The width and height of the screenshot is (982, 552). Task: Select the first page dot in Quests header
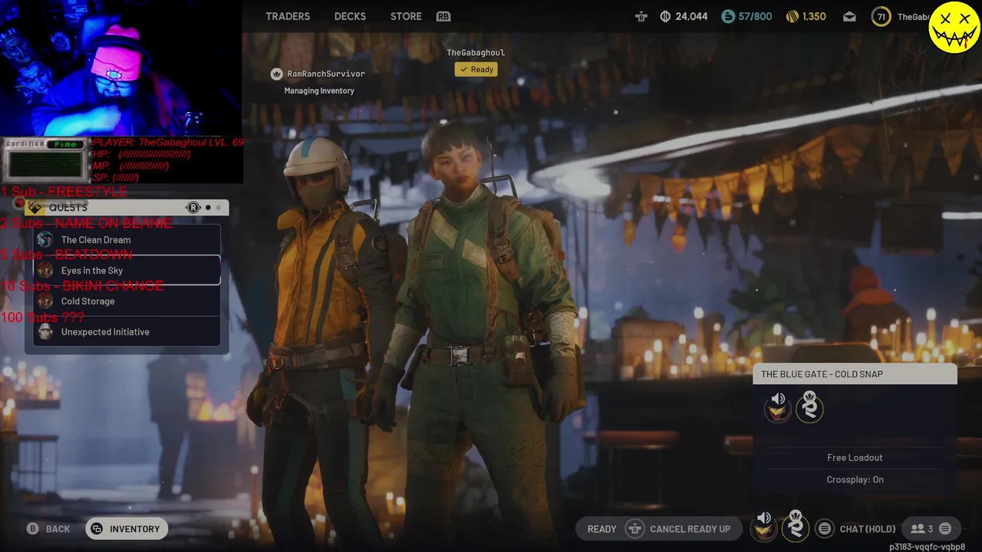pos(208,207)
